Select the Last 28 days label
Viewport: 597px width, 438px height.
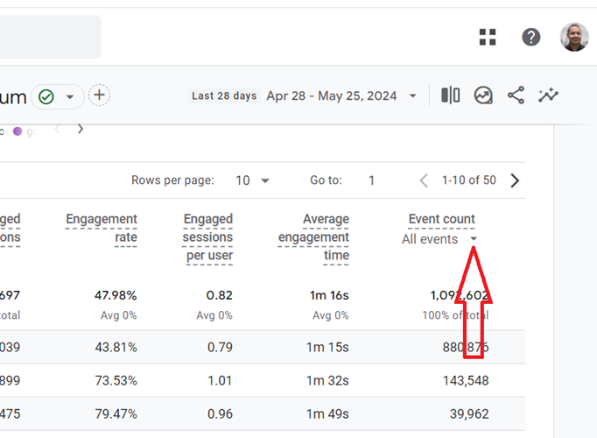[x=224, y=95]
